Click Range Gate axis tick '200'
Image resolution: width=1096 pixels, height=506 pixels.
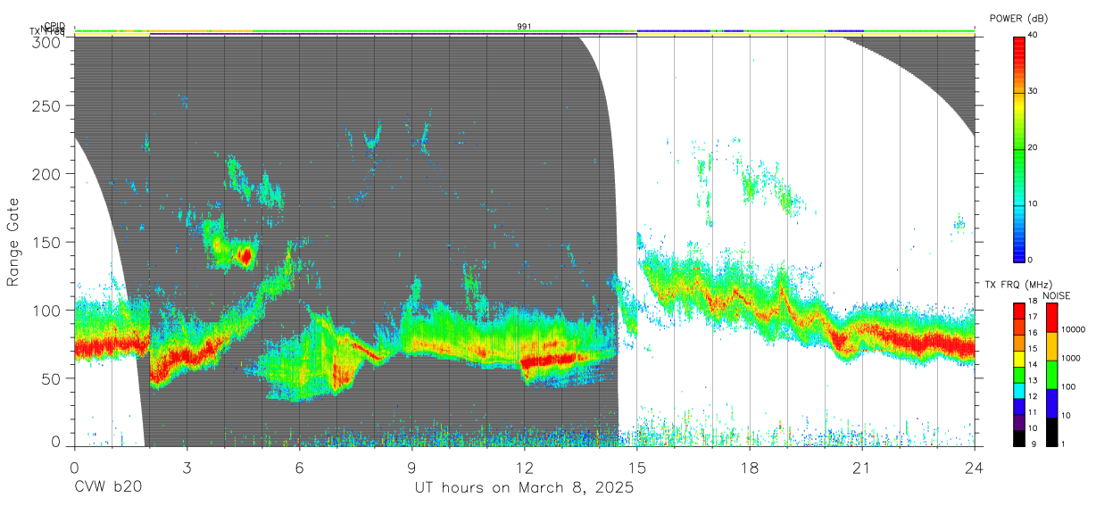[47, 174]
